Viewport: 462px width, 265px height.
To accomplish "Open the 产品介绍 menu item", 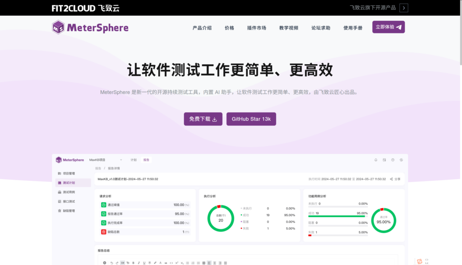I will coord(202,28).
